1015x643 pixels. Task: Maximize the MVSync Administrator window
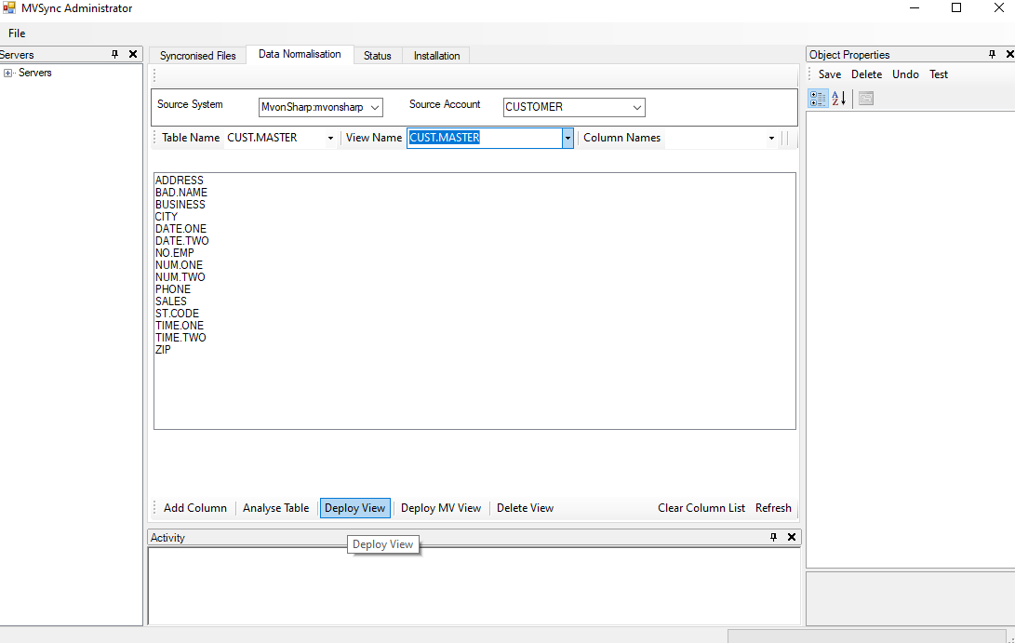point(956,7)
